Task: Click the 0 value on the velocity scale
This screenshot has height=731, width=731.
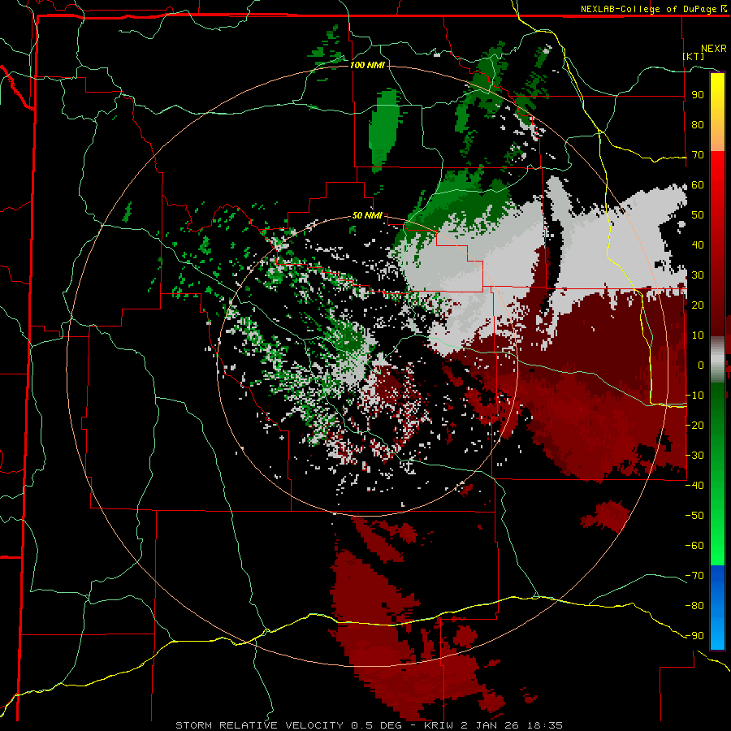Action: [701, 365]
